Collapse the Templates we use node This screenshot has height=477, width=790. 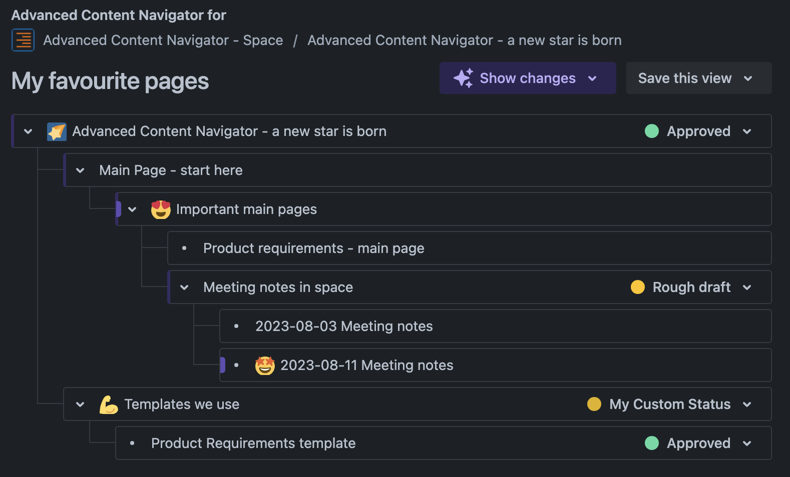pos(80,404)
